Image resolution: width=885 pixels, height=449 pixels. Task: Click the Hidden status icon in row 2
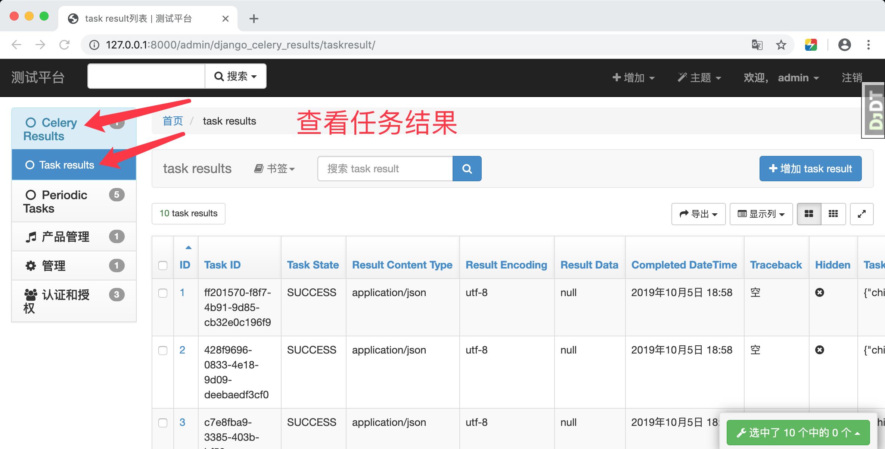(x=820, y=350)
